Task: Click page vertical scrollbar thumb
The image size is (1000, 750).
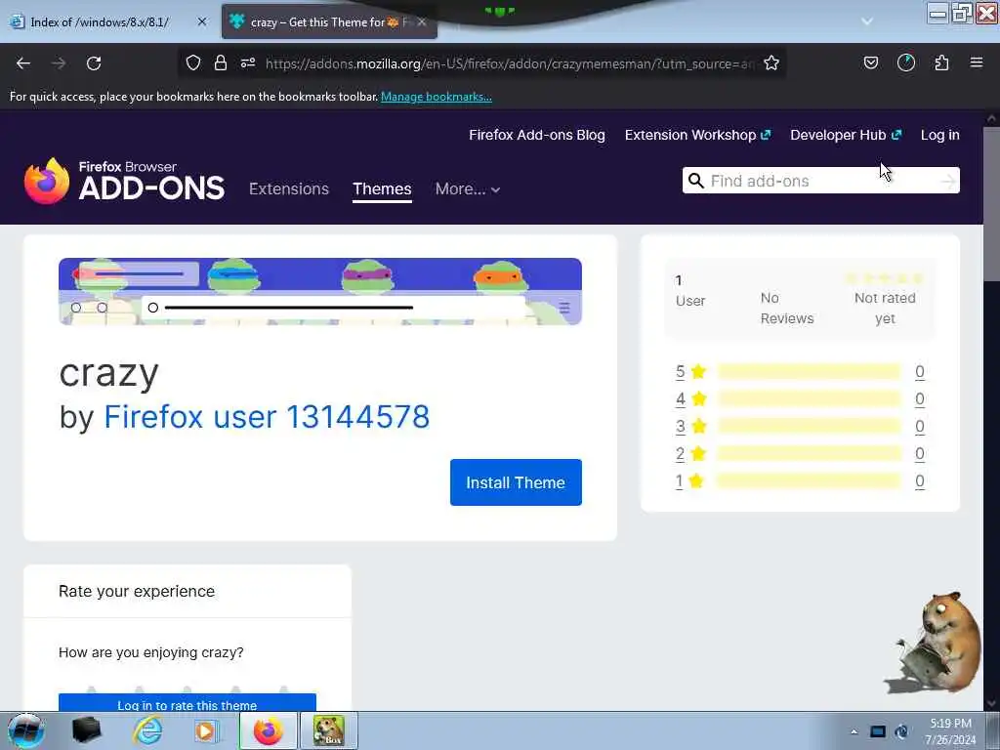Action: tap(992, 204)
